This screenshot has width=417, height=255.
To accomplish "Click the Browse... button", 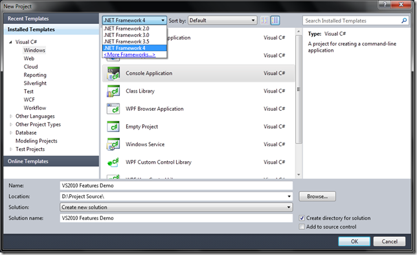I will pyautogui.click(x=317, y=197).
